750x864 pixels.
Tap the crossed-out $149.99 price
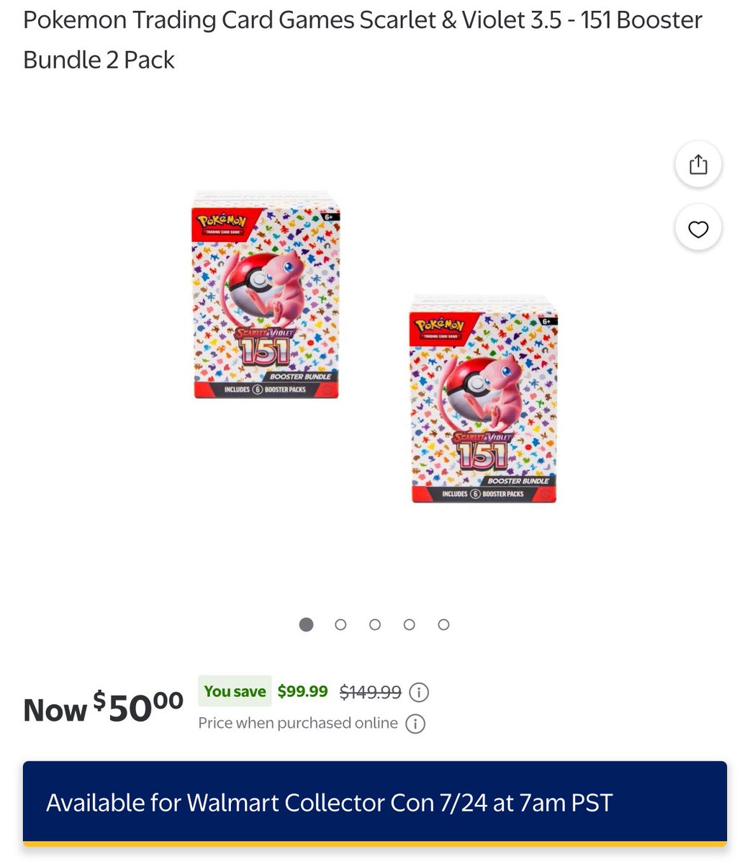[x=370, y=692]
